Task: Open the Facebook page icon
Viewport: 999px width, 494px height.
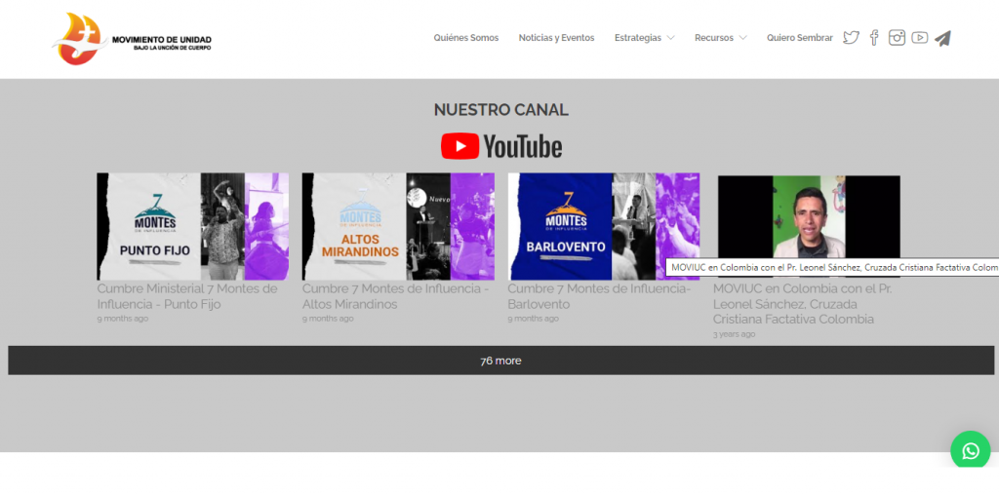Action: [874, 38]
